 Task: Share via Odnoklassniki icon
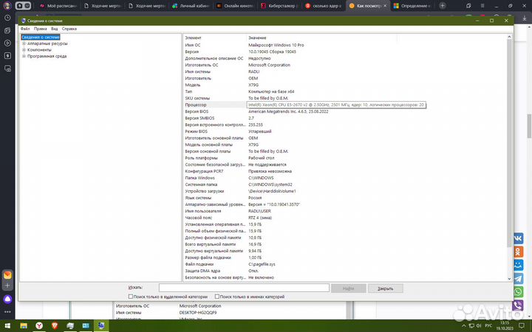click(x=518, y=252)
